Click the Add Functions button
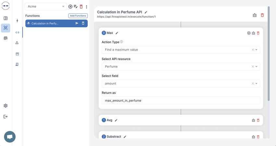The height and width of the screenshot is (146, 276). 78,16
